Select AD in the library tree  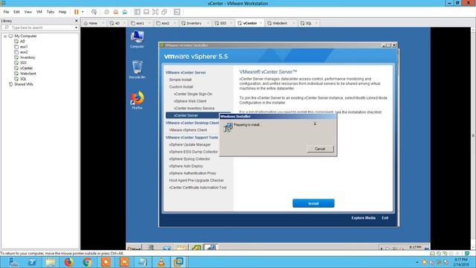pos(22,42)
